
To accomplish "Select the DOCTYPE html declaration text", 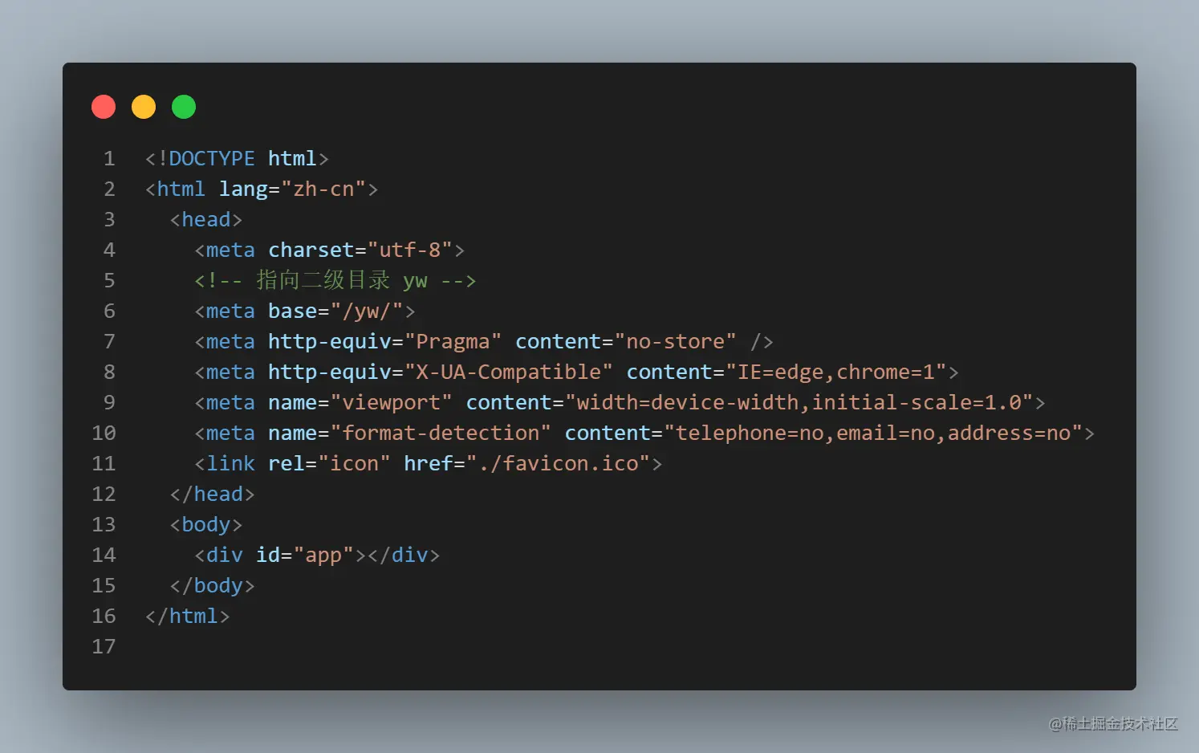I will coord(237,159).
